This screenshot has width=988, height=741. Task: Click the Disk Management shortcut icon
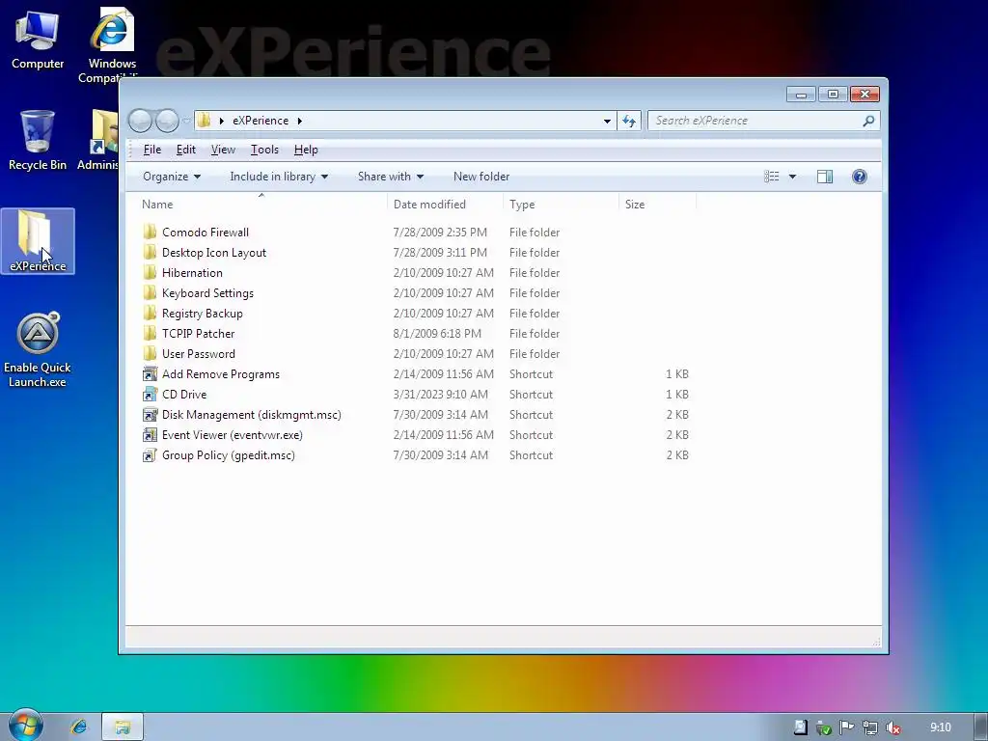tap(150, 415)
